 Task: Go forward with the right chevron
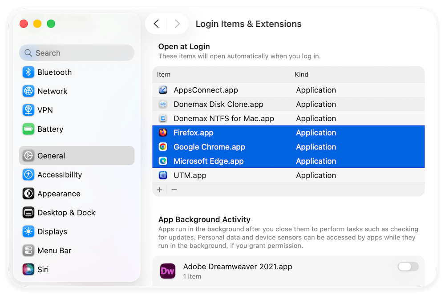(x=177, y=24)
